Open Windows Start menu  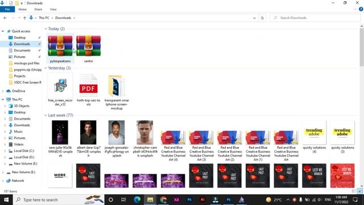pyautogui.click(x=6, y=200)
